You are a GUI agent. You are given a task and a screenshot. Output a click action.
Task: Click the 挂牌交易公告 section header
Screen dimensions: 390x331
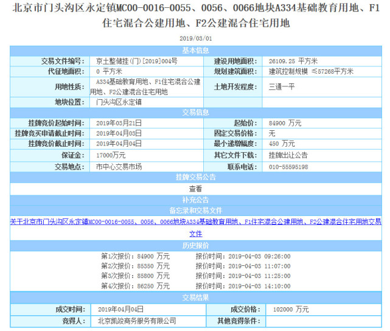pos(196,177)
